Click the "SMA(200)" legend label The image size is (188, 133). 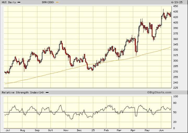click(x=48, y=2)
